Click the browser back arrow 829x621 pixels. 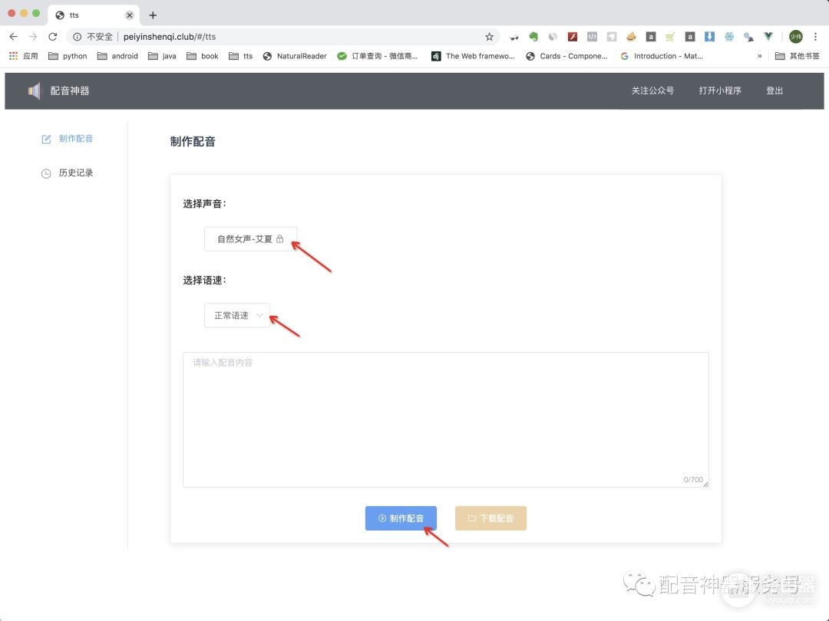point(13,37)
